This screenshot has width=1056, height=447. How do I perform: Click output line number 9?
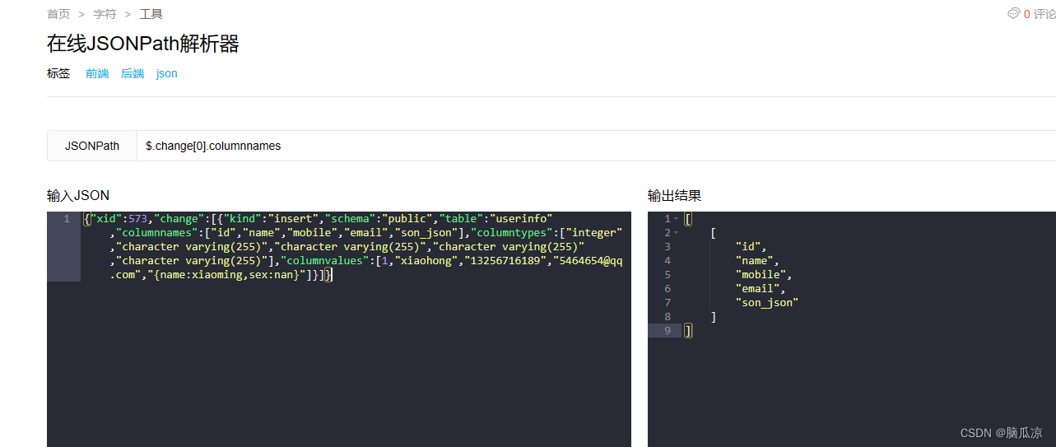668,331
